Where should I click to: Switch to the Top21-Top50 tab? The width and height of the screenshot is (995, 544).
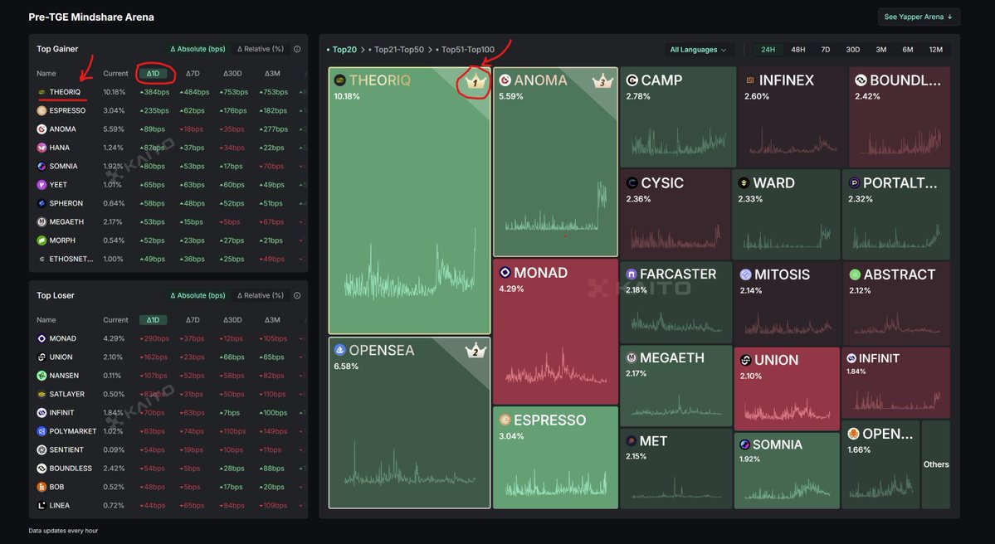[396, 50]
